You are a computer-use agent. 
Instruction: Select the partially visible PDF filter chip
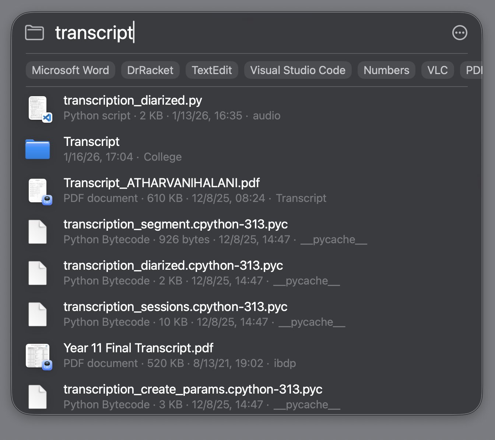click(473, 70)
